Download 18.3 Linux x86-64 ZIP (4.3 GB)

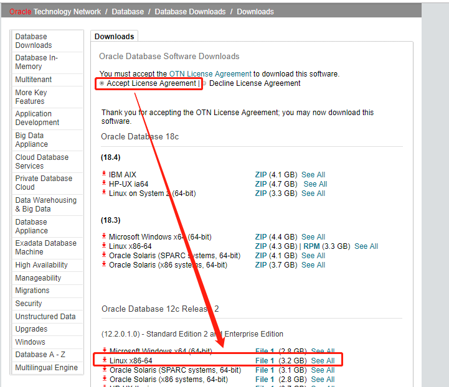point(261,246)
